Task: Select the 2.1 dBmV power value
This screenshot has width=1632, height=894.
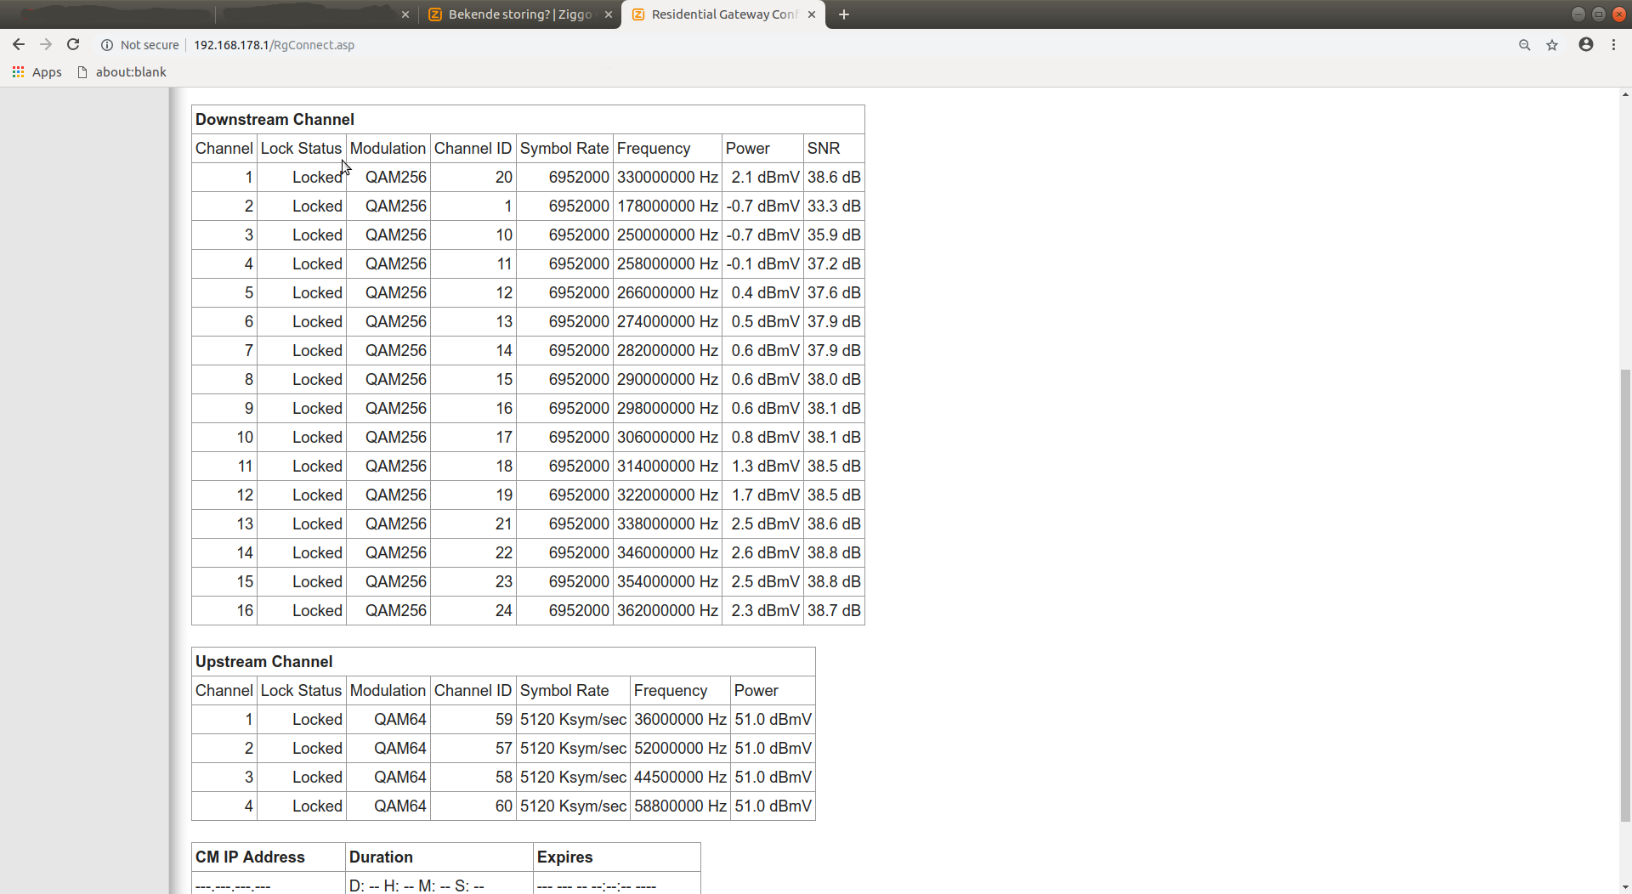Action: coord(762,178)
